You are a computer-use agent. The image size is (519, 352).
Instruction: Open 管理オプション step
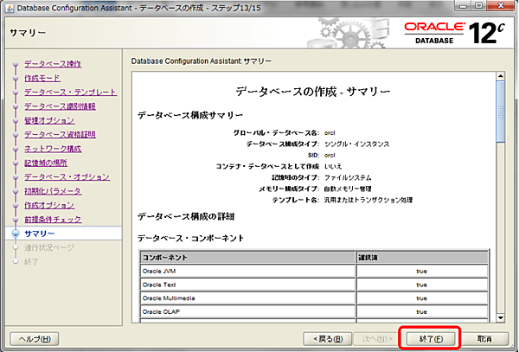point(49,120)
